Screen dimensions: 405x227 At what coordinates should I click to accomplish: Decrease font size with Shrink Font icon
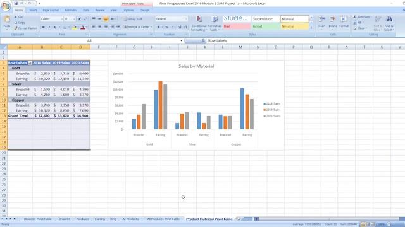(x=85, y=19)
